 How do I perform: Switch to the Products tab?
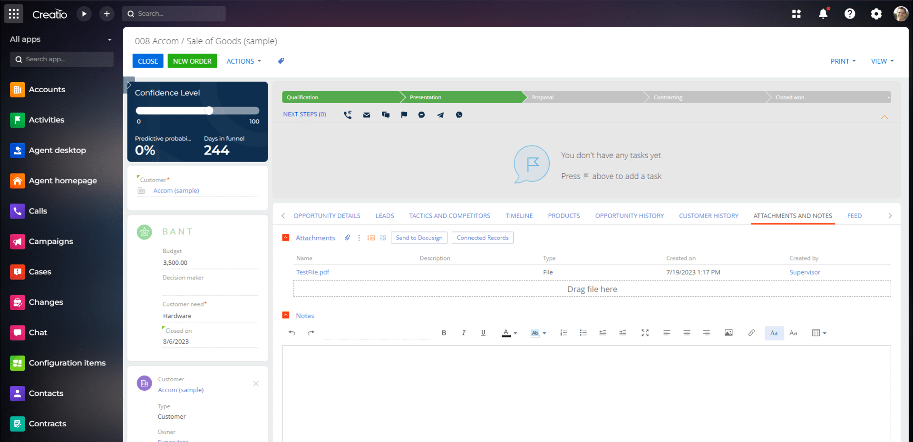(563, 215)
